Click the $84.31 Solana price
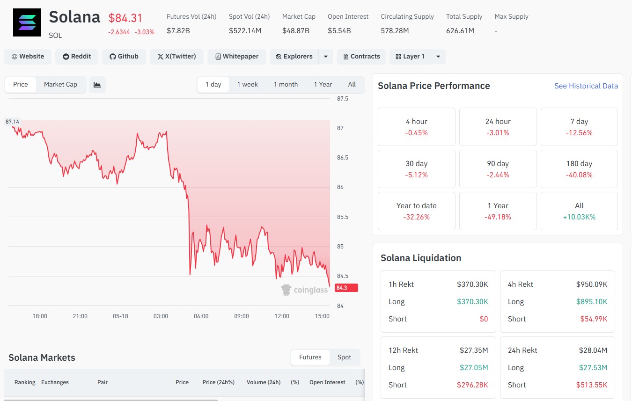 tap(125, 18)
